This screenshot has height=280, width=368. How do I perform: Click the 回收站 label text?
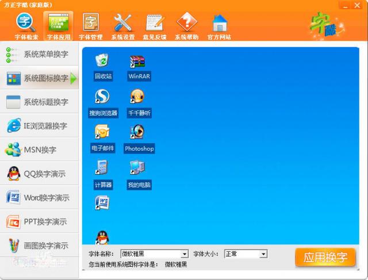(x=103, y=76)
